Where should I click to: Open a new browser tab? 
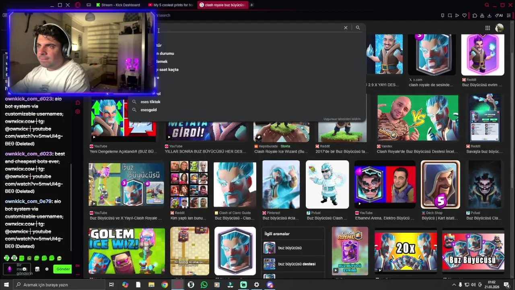pos(252,5)
